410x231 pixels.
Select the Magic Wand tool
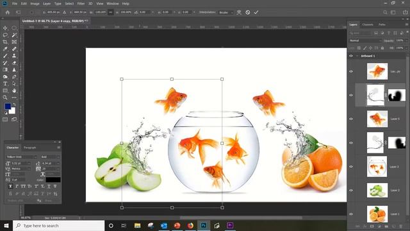14,35
